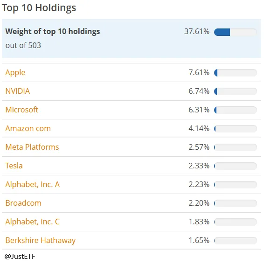Screen dimensions: 264x264
Task: Click the Amazon 4.14% weight bar
Action: click(236, 129)
